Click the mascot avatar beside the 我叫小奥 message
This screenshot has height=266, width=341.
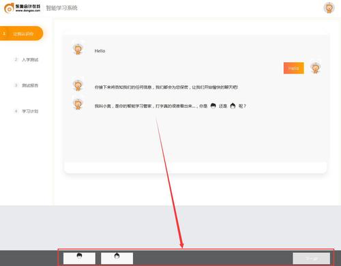pos(78,104)
